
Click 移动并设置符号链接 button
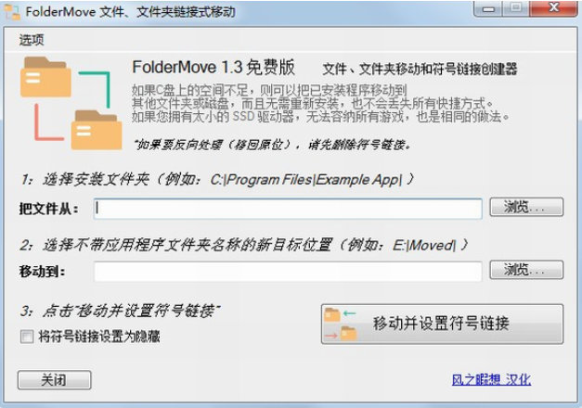[x=442, y=324]
